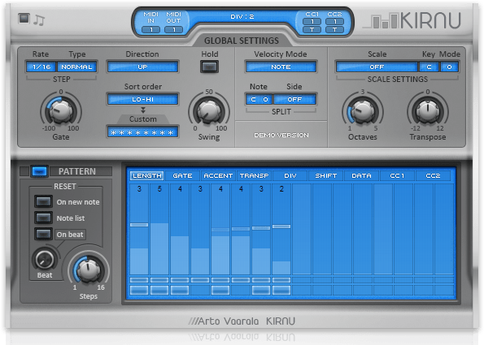Click the Beat knob

[x=45, y=259]
